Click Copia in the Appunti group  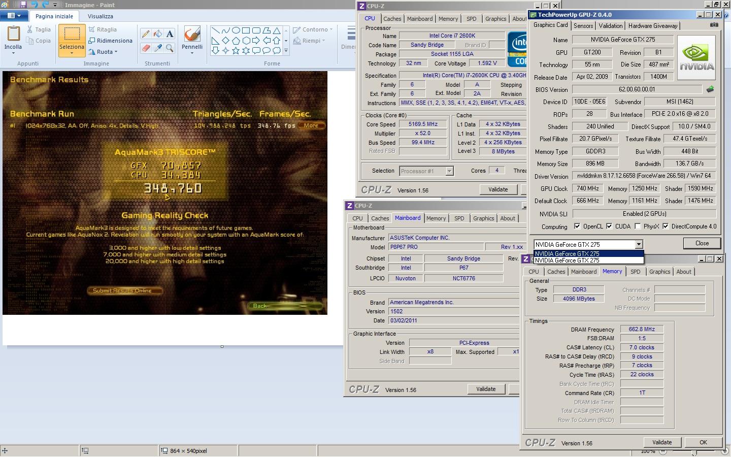tap(39, 41)
